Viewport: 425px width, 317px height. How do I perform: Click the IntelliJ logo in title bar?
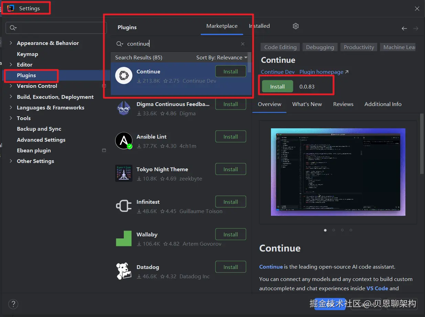(x=11, y=8)
